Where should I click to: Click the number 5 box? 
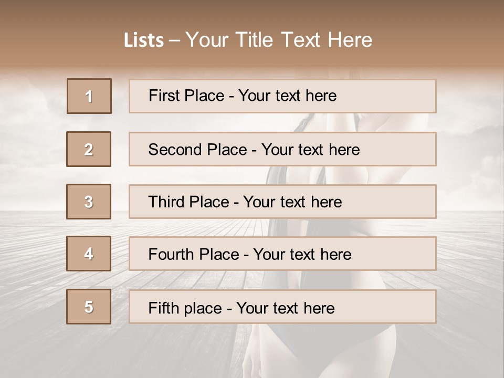coord(89,307)
